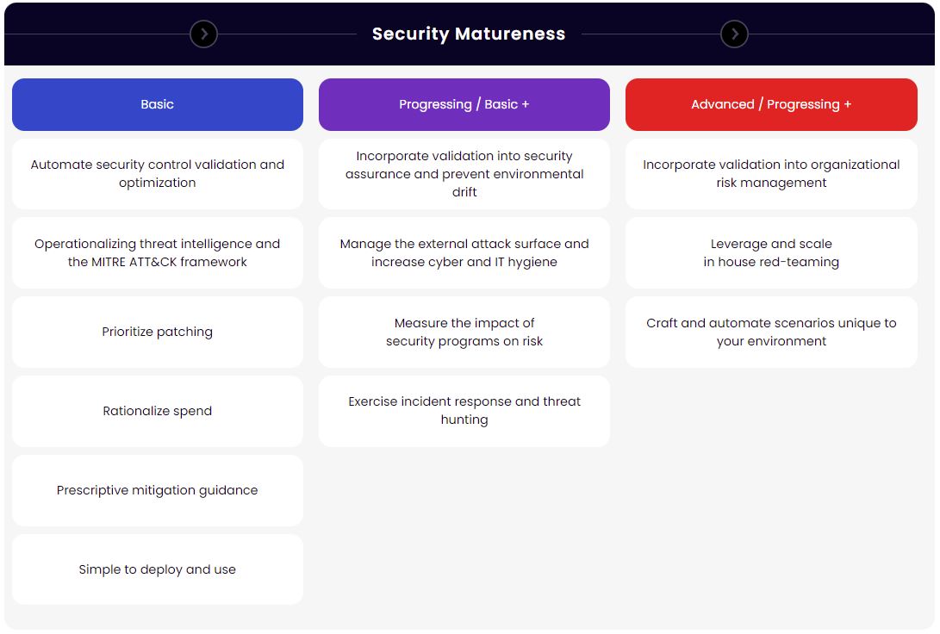Click the Security Matureness heading
Viewport: 940px width, 634px height.
click(x=469, y=34)
